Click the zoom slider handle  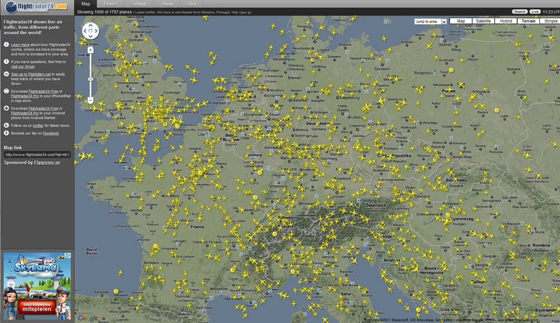point(90,79)
